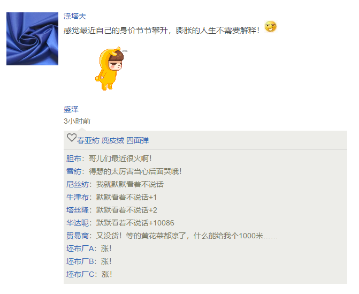Screen dimensions: 359x294
Task: Open commenter 尼丝纺 profile
Action: pyautogui.click(x=78, y=184)
